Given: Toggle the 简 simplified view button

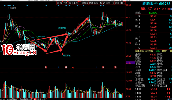Looking at the screenshot, I should pyautogui.click(x=61, y=3).
